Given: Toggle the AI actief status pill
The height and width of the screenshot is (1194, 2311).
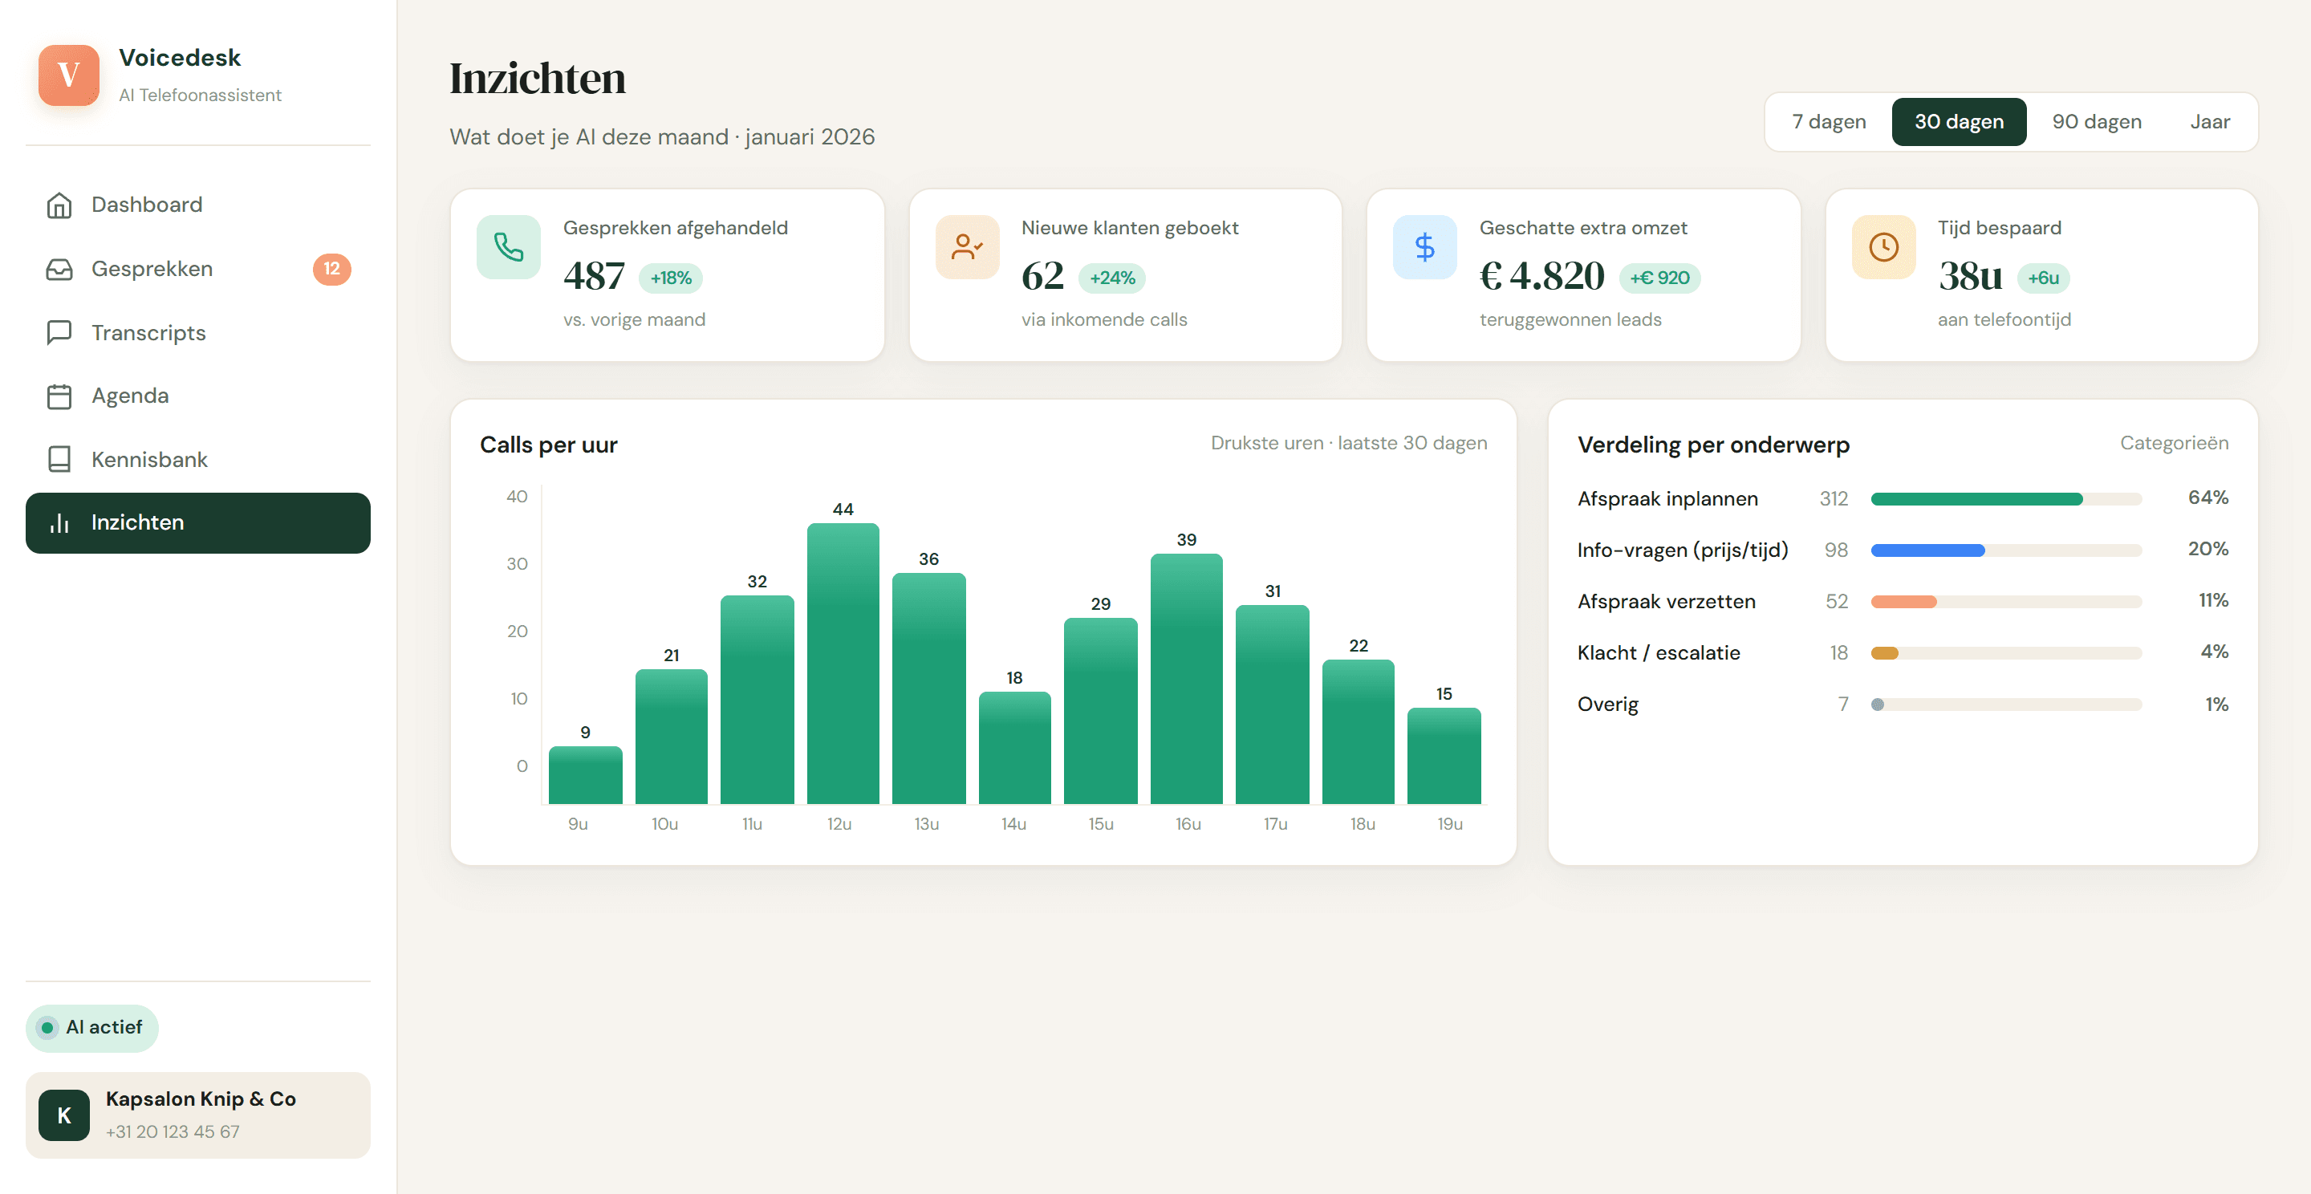Looking at the screenshot, I should [x=92, y=1028].
